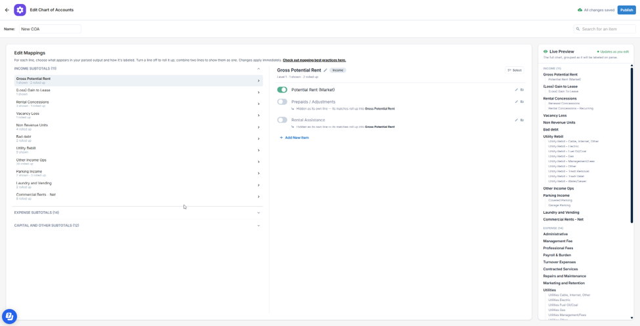Viewport: 640px width, 326px height.
Task: Click the plus icon beside Add New Item
Action: tap(281, 138)
